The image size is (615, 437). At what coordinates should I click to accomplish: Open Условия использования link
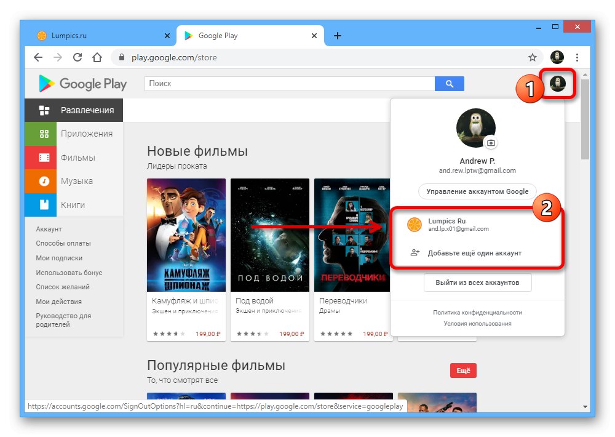pyautogui.click(x=477, y=324)
